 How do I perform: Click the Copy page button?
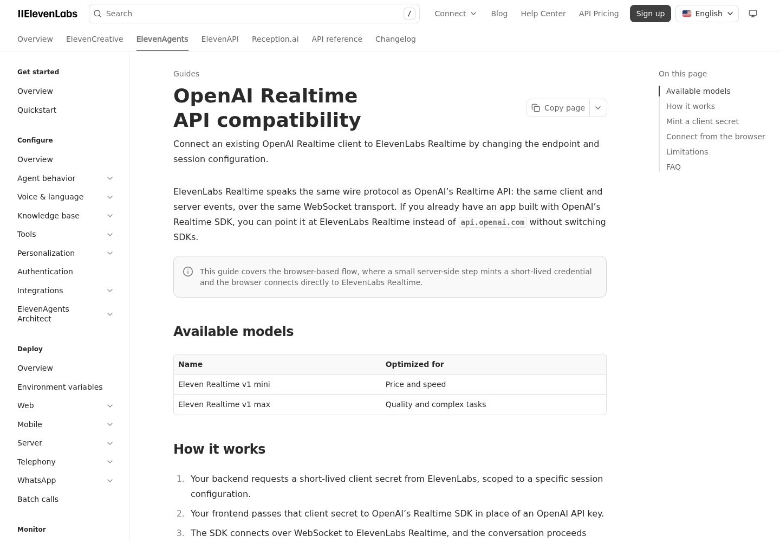[x=558, y=108]
